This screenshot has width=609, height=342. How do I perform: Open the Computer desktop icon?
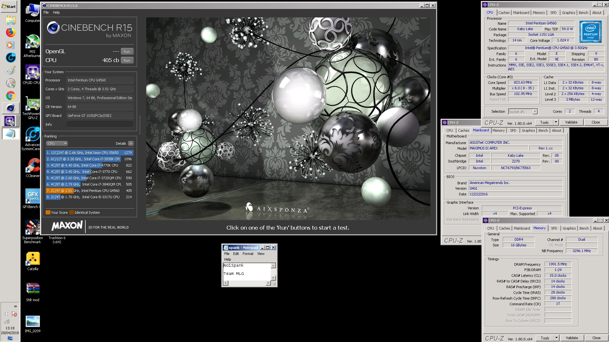pyautogui.click(x=32, y=13)
